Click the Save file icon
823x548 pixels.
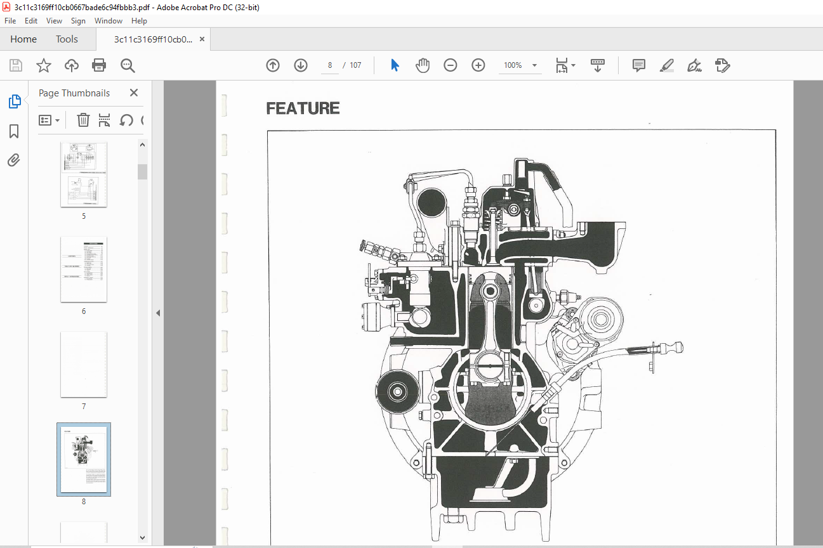[15, 65]
